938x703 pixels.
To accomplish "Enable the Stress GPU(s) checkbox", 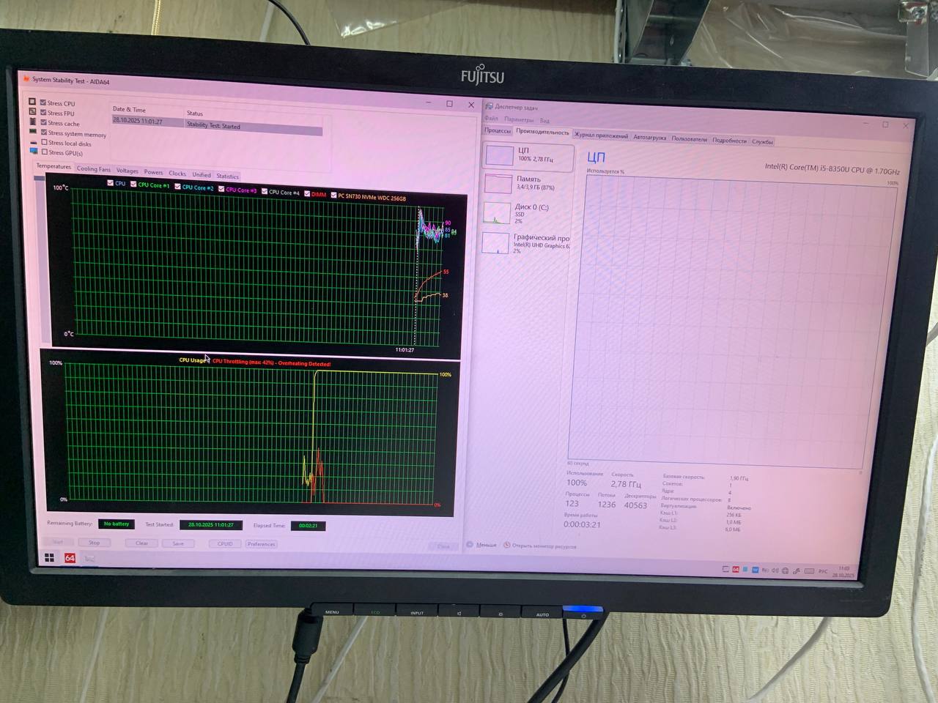I will point(45,152).
